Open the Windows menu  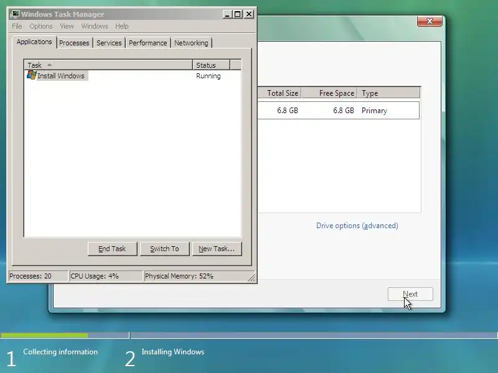pyautogui.click(x=95, y=26)
